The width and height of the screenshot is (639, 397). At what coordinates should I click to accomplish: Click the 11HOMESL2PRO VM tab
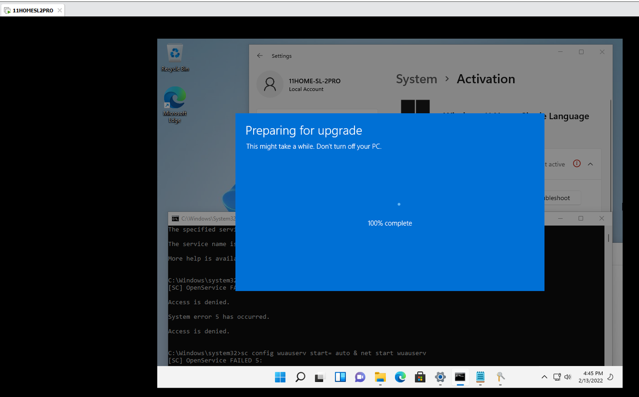pyautogui.click(x=32, y=10)
